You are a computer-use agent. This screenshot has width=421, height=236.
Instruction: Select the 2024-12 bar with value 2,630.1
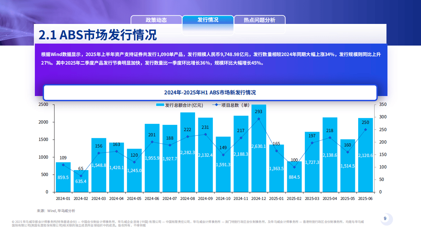pyautogui.click(x=258, y=147)
